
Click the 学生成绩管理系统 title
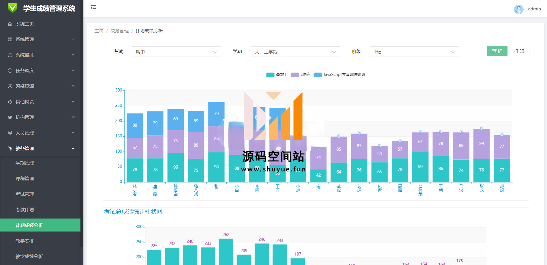(49, 8)
